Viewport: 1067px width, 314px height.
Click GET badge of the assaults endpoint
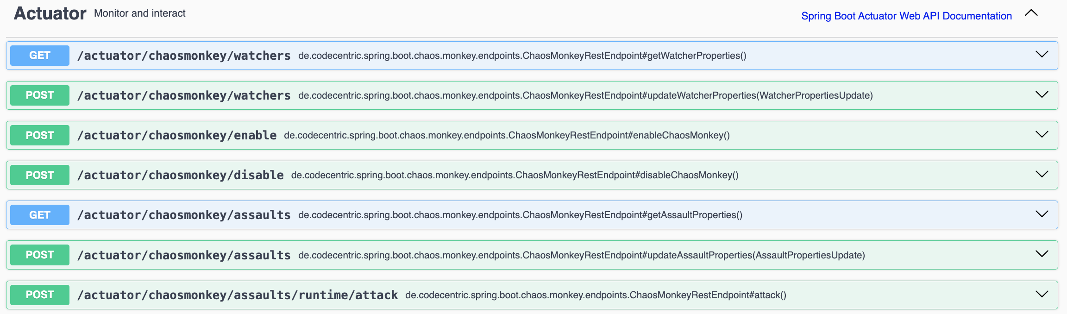(40, 215)
